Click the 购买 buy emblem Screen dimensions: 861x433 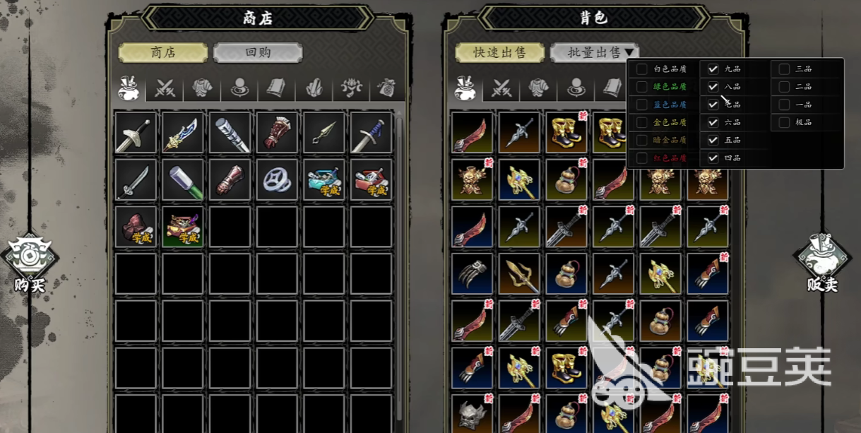(x=30, y=263)
